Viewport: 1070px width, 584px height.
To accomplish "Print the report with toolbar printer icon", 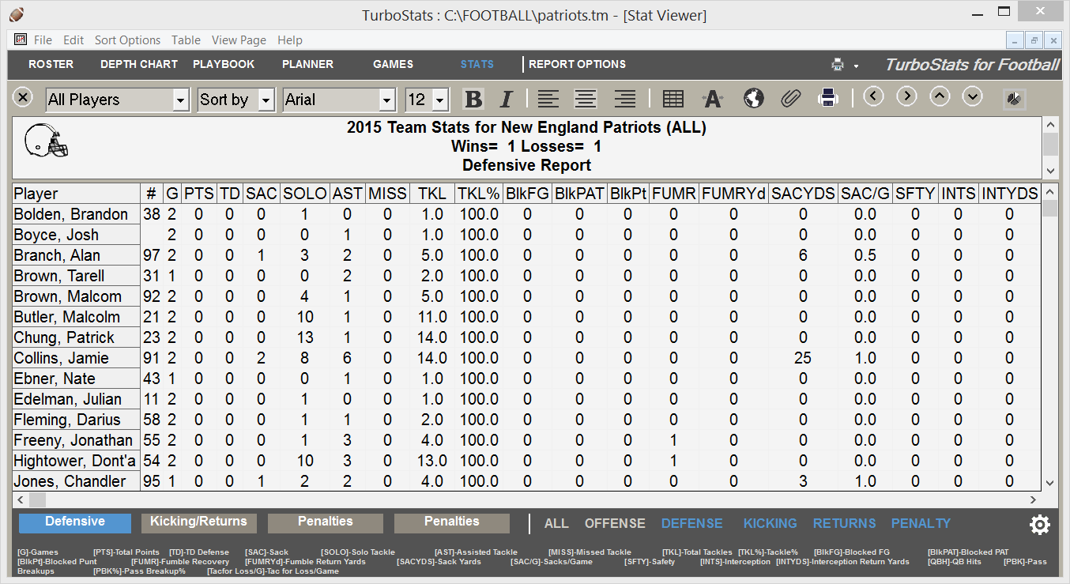I will [x=828, y=98].
